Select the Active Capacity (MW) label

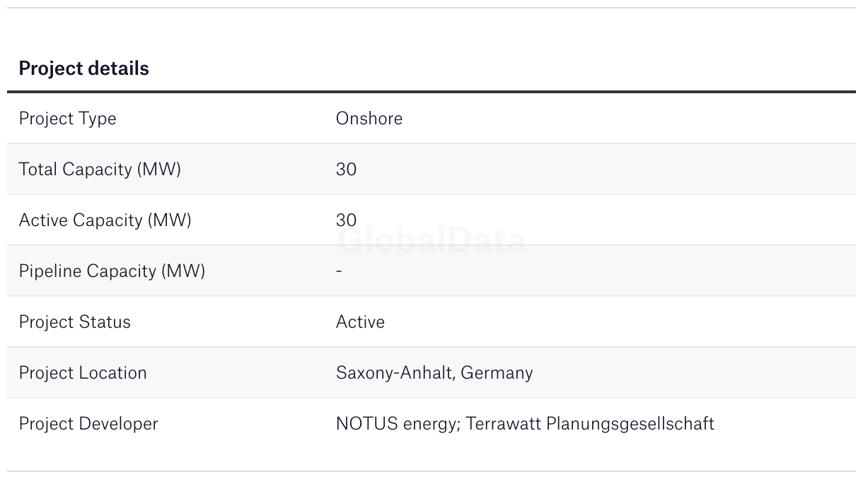pos(105,220)
